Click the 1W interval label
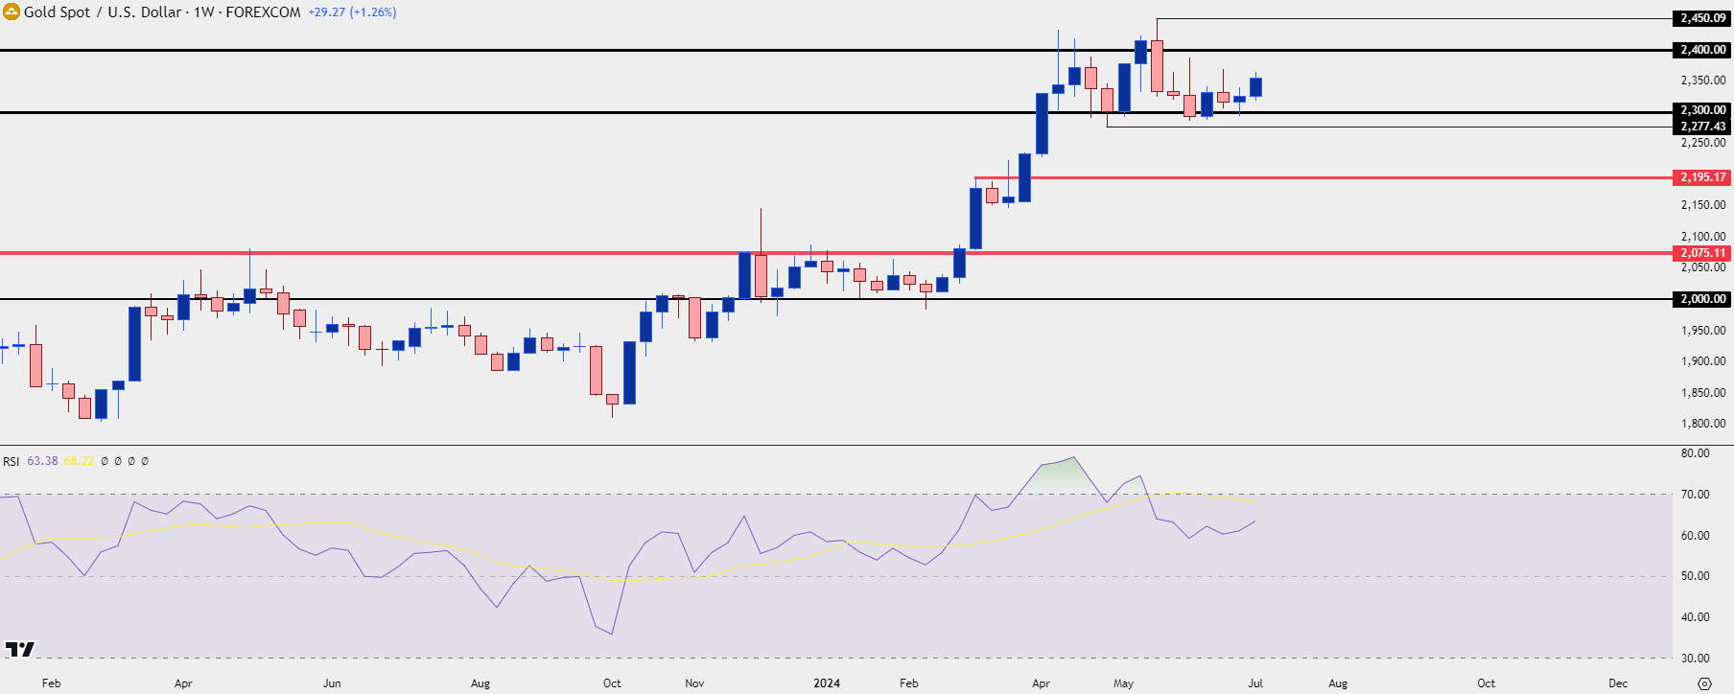This screenshot has height=694, width=1734. [204, 12]
